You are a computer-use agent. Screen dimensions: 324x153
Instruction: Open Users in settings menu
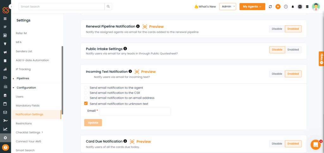20,97
